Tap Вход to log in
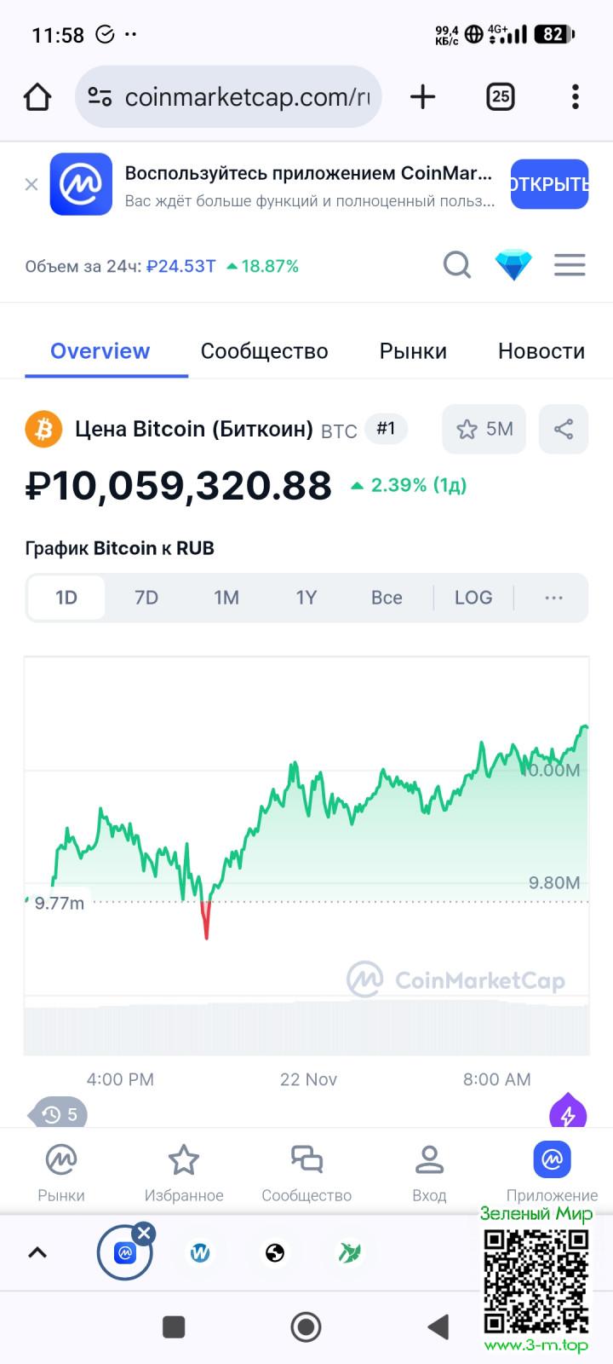The image size is (613, 1364). [429, 1172]
